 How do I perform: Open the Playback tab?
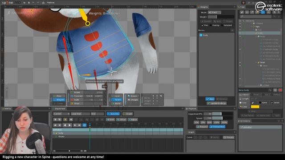click(191, 108)
